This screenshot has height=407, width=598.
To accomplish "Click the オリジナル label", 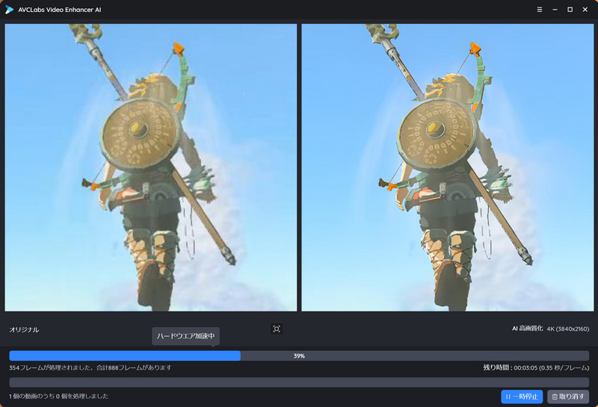I will pos(24,329).
